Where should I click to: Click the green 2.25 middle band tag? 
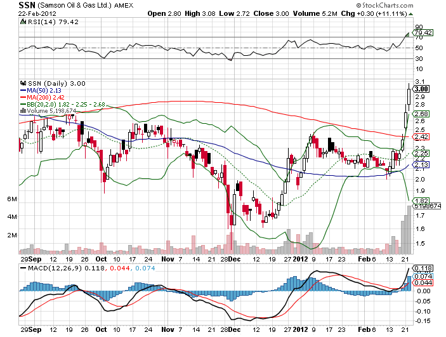pos(421,154)
